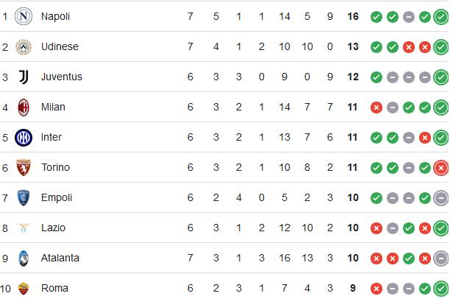Click Atalanta's green win form icon
450x299 pixels.
click(x=408, y=258)
